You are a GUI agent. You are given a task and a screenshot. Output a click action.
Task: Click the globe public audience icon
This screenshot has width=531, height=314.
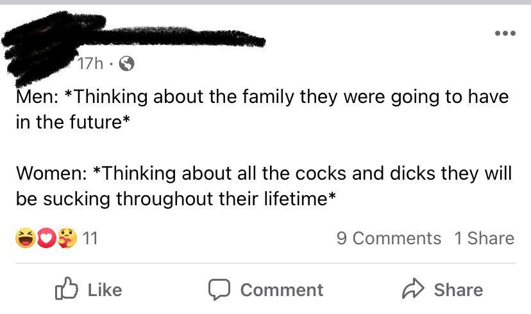(x=127, y=63)
